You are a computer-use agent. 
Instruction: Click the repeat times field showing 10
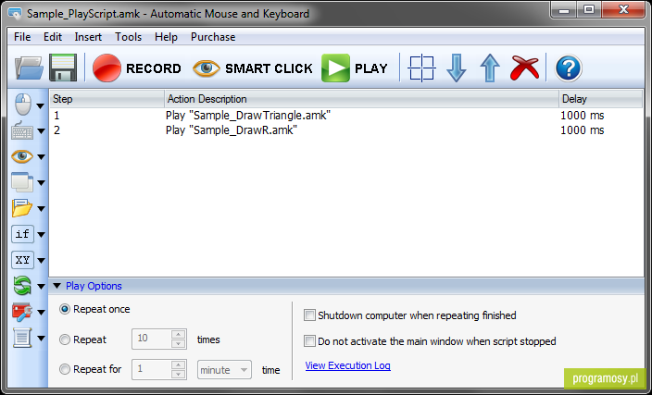[151, 339]
